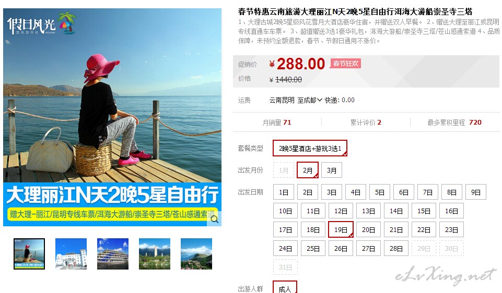Choose the 成人 traveler type option
The height and width of the screenshot is (293, 502).
point(285,288)
